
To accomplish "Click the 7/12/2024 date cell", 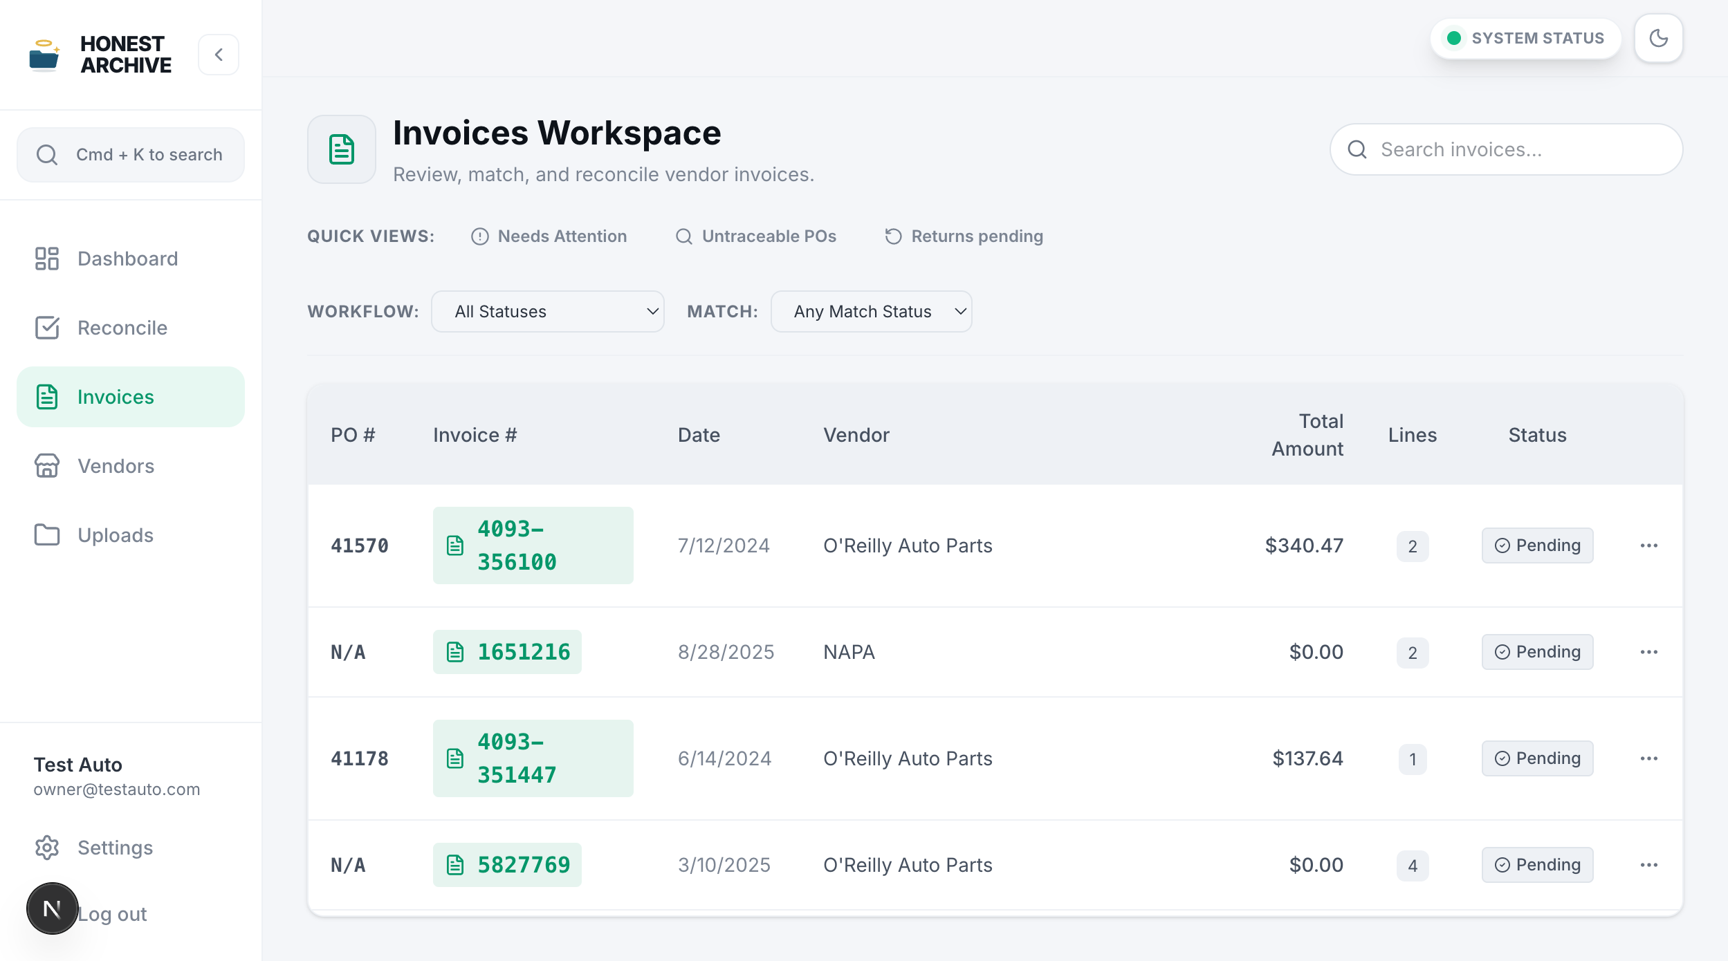I will click(724, 545).
